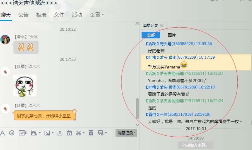
Task: Select the 全部 filter in message history
Action: (x=151, y=35)
